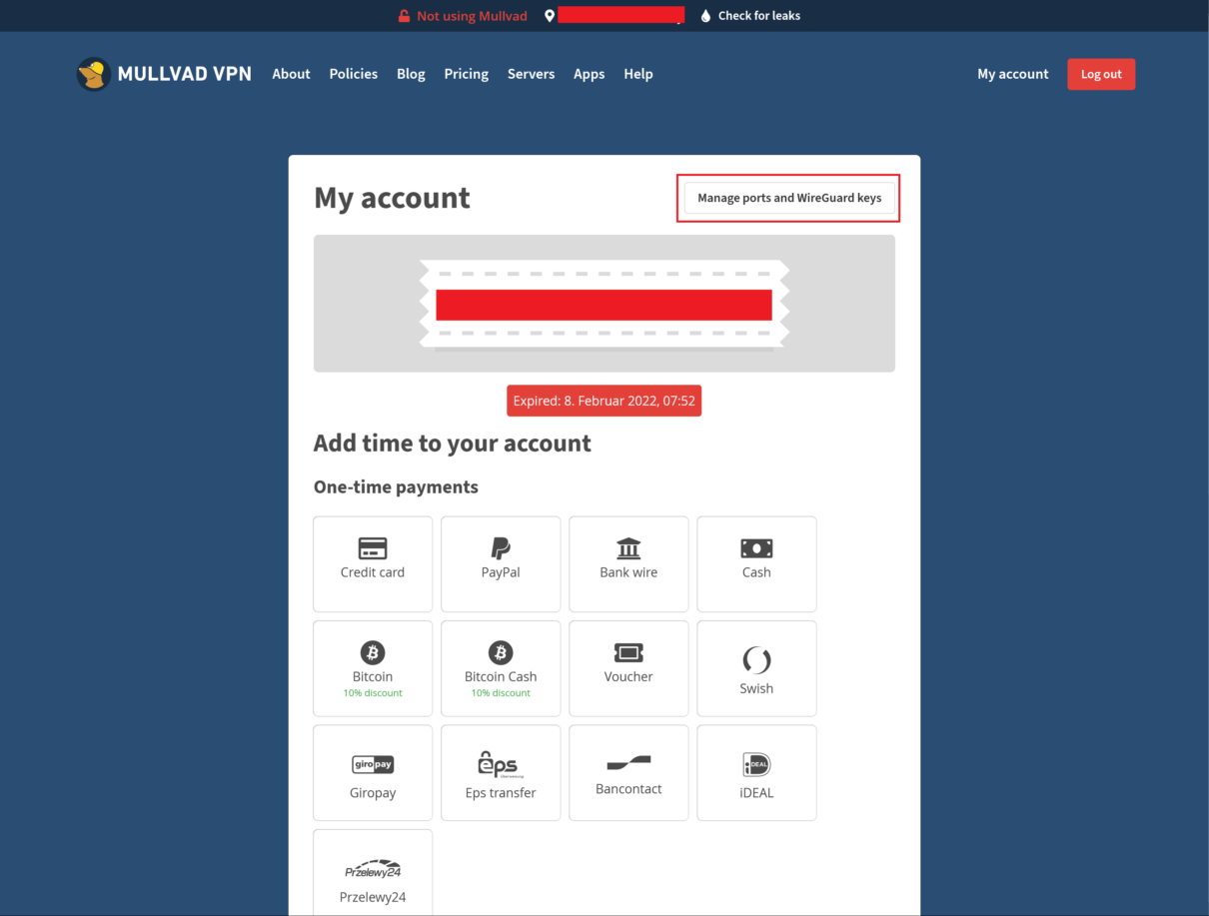Choose the Credit card payment icon
1209x916 pixels.
(373, 548)
